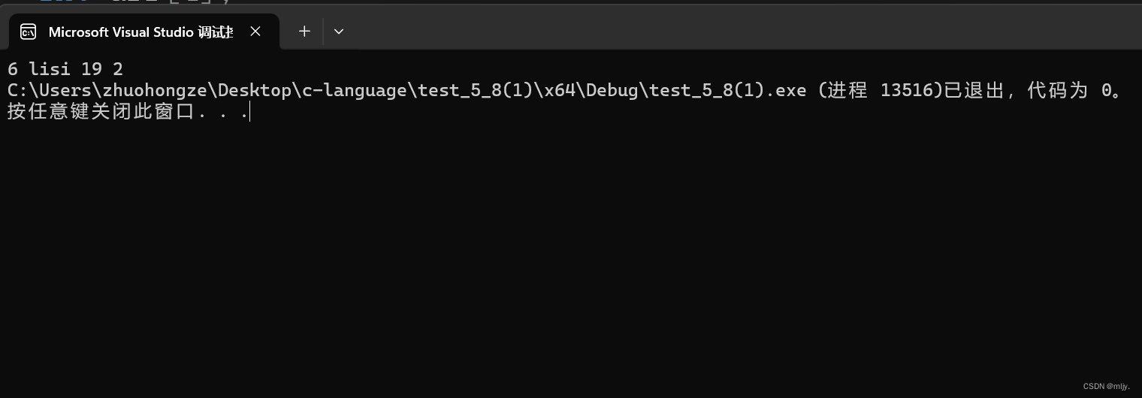Click the CSDN @mljy. watermark
Image resolution: width=1142 pixels, height=398 pixels.
tap(1106, 386)
